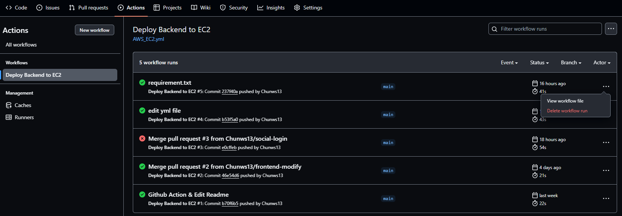Focus the Filter workflow runs search field
This screenshot has height=216, width=622.
[x=545, y=29]
